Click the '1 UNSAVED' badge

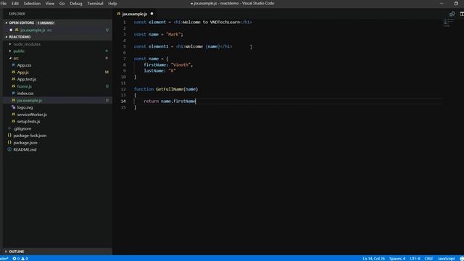pos(46,22)
